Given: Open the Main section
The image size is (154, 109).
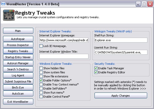Looking at the screenshot, I should [x=18, y=31].
